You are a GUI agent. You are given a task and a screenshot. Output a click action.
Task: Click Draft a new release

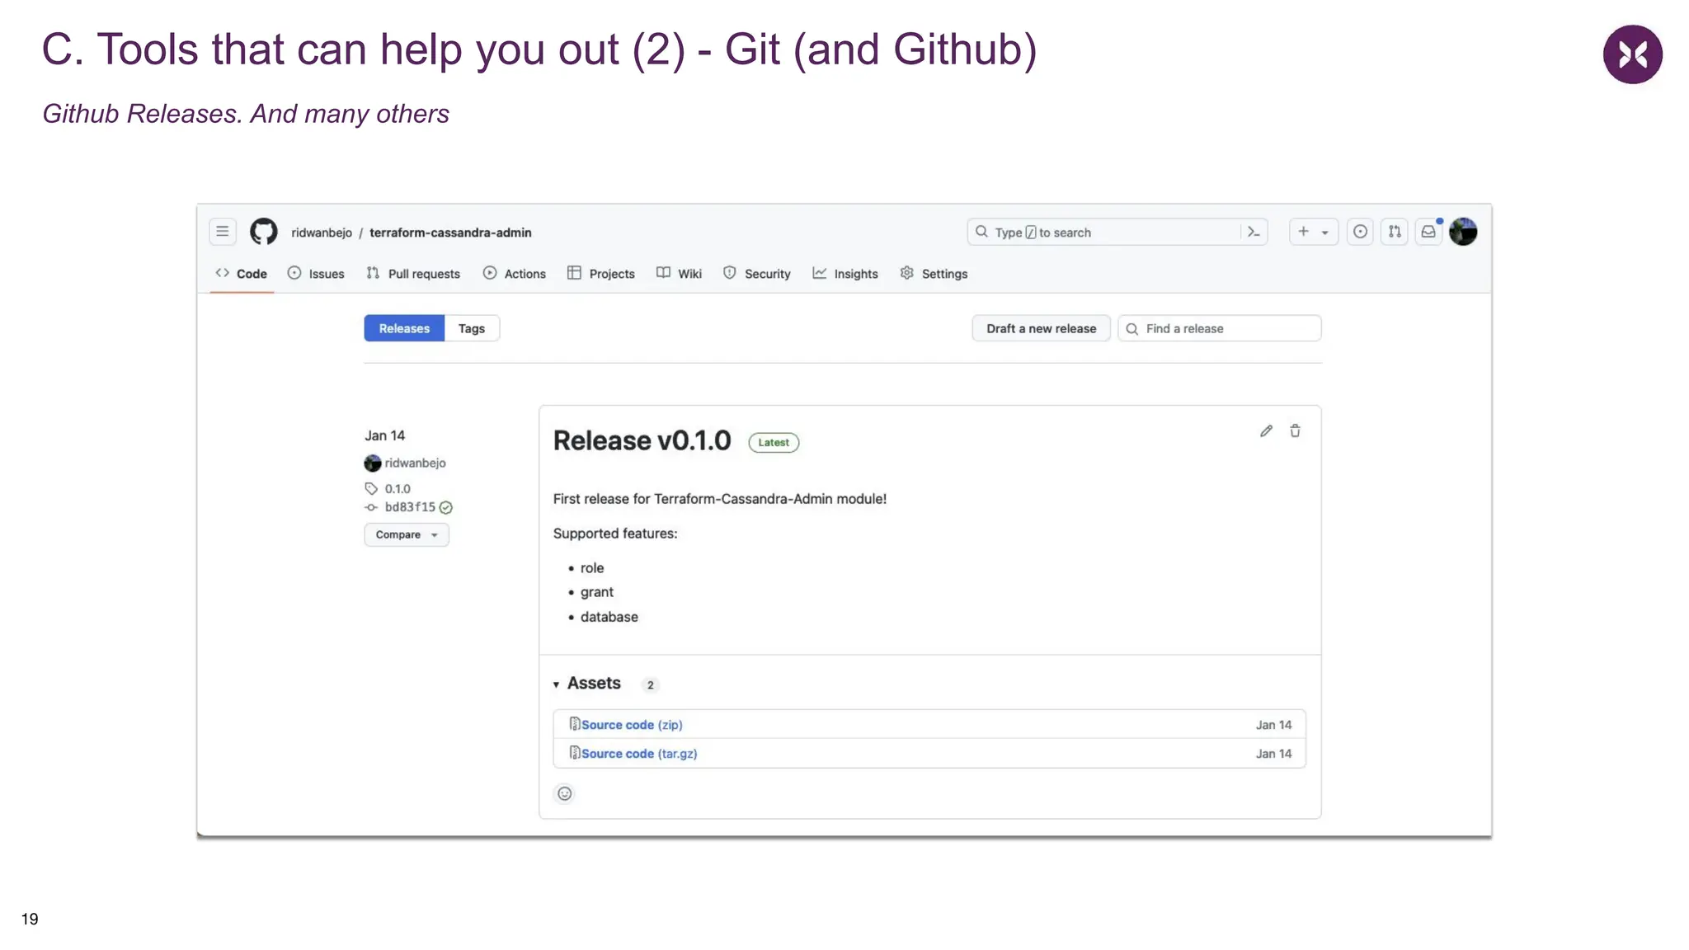(x=1042, y=328)
